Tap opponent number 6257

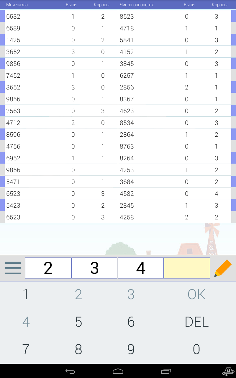pyautogui.click(x=127, y=76)
